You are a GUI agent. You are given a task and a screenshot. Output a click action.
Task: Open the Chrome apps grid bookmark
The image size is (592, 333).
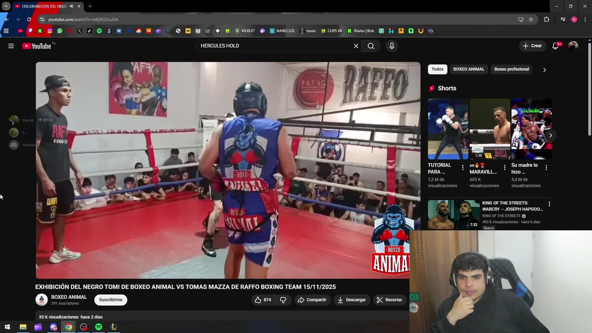pyautogui.click(x=6, y=31)
